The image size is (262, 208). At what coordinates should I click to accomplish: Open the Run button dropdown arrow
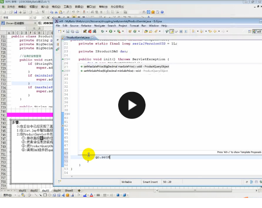click(114, 31)
